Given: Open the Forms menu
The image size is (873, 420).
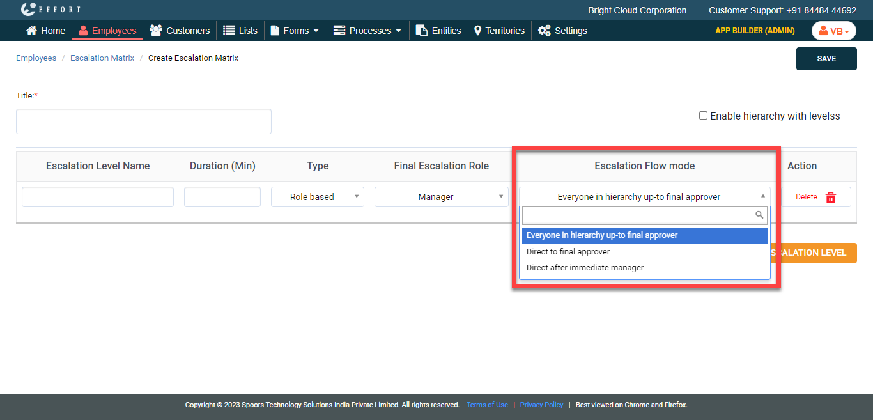Looking at the screenshot, I should pos(295,31).
